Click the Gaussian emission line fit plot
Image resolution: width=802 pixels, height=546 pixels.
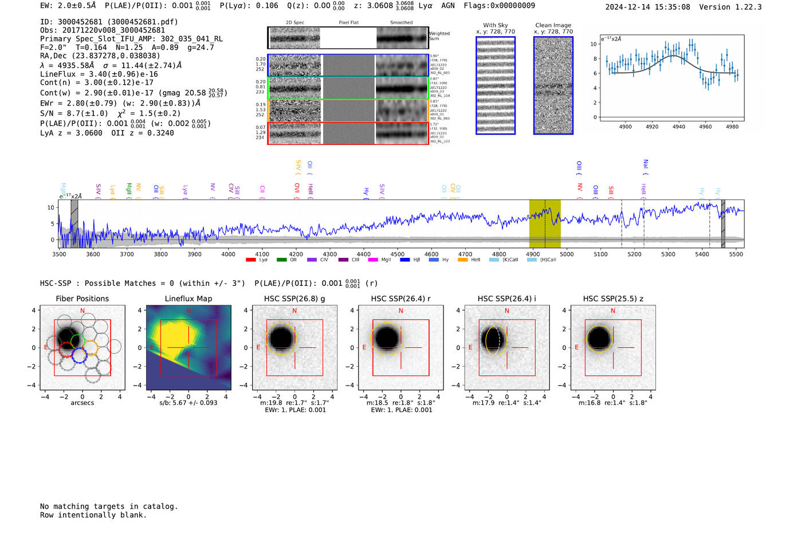671,78
